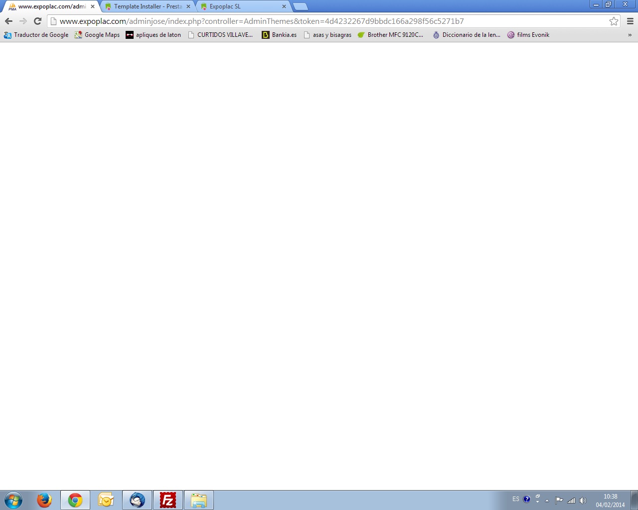Open the mail envelope taskbar app

(x=106, y=500)
